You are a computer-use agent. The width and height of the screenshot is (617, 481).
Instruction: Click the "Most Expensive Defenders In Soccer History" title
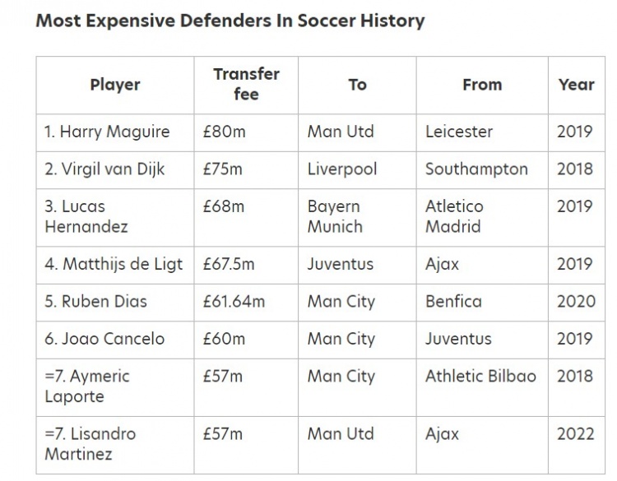[230, 21]
